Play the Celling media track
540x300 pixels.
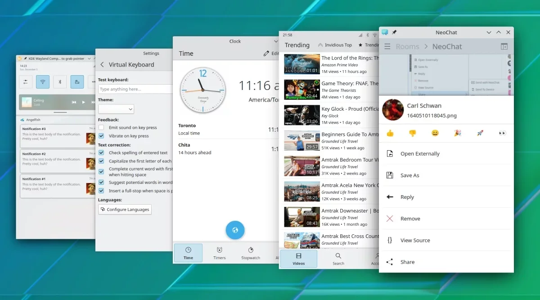tap(84, 102)
